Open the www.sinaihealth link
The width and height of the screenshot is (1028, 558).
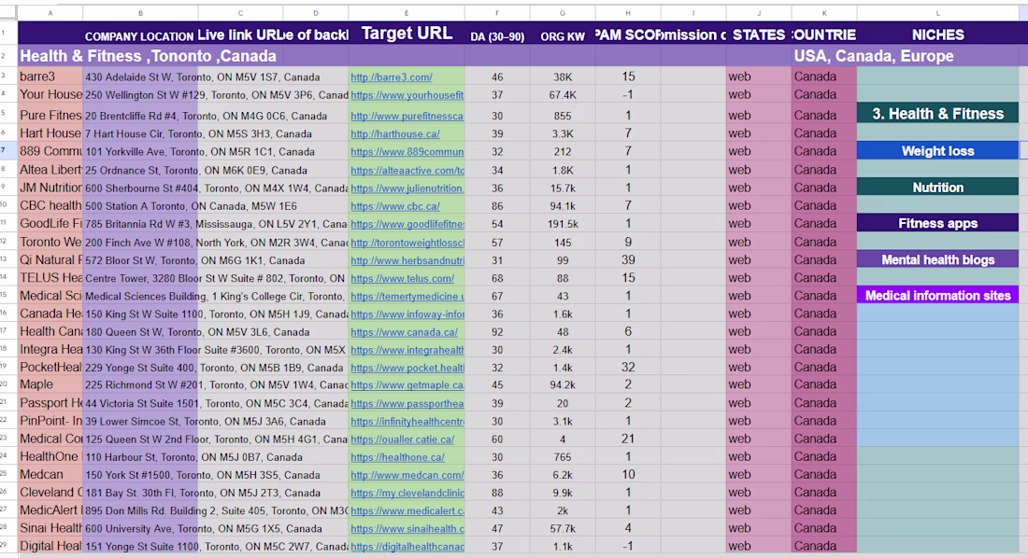(x=407, y=528)
